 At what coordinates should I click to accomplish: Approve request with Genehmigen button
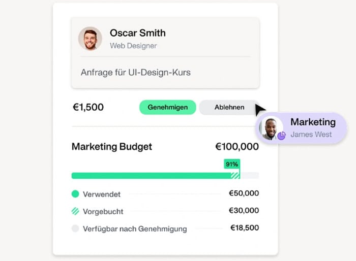(167, 107)
